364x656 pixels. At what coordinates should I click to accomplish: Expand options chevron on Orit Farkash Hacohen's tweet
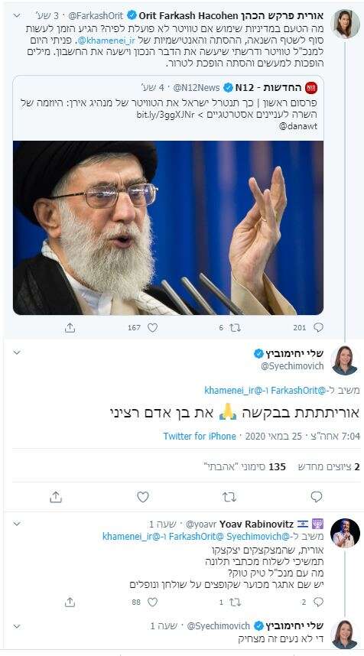(x=17, y=15)
